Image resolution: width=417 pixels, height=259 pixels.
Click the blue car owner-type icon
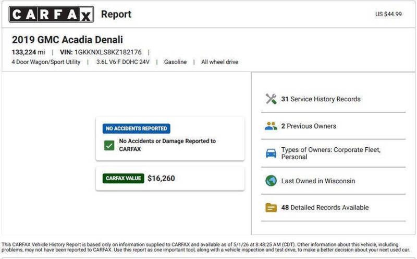[271, 154]
